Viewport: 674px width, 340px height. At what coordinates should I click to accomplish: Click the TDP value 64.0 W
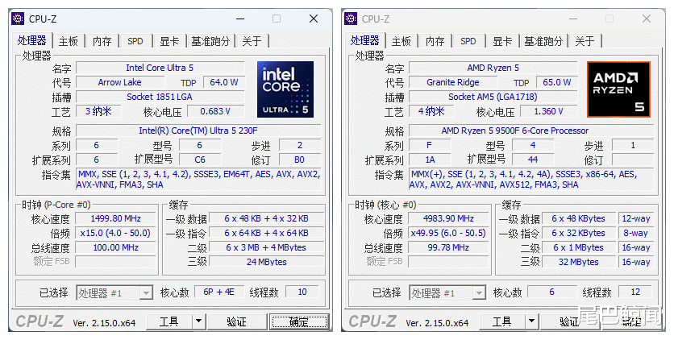tap(224, 82)
